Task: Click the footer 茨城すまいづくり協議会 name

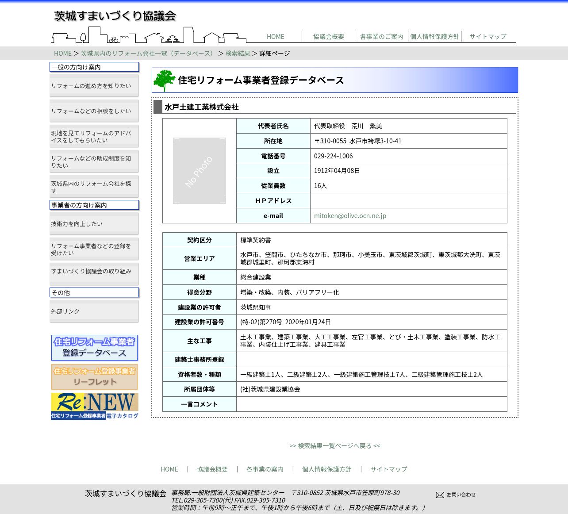Action: [x=126, y=494]
